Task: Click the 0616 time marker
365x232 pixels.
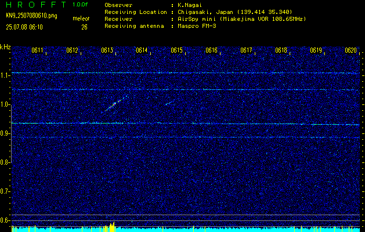Action: tap(212, 50)
